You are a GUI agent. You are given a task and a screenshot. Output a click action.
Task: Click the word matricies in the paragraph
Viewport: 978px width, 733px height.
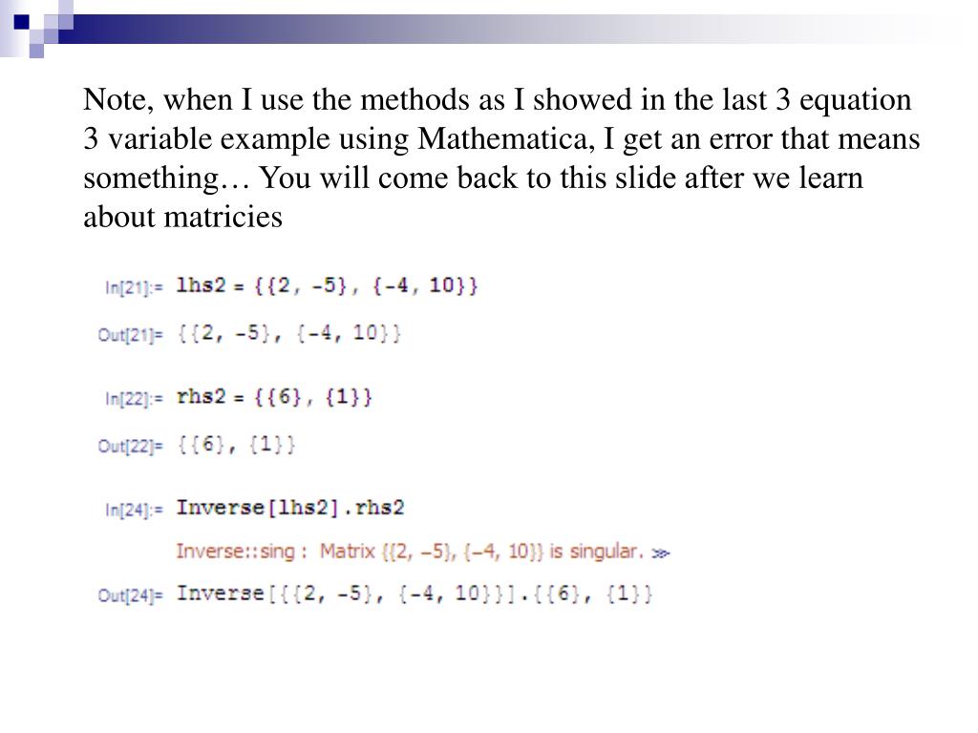[223, 217]
